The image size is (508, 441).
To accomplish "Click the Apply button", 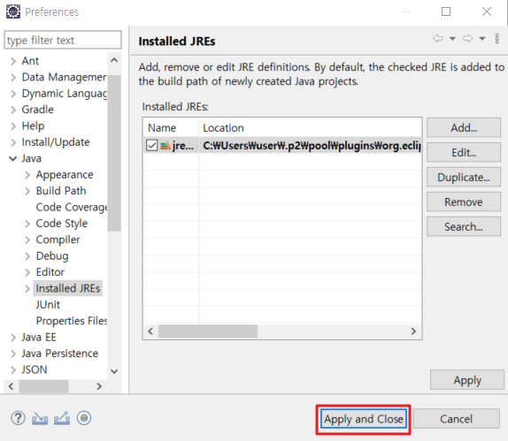I will pos(467,380).
